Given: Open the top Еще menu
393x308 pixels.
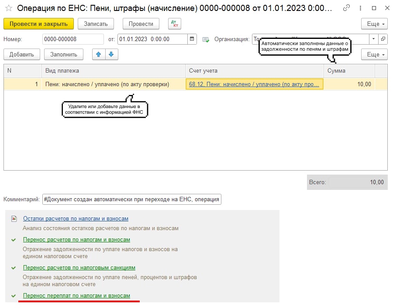Looking at the screenshot, I should (374, 24).
